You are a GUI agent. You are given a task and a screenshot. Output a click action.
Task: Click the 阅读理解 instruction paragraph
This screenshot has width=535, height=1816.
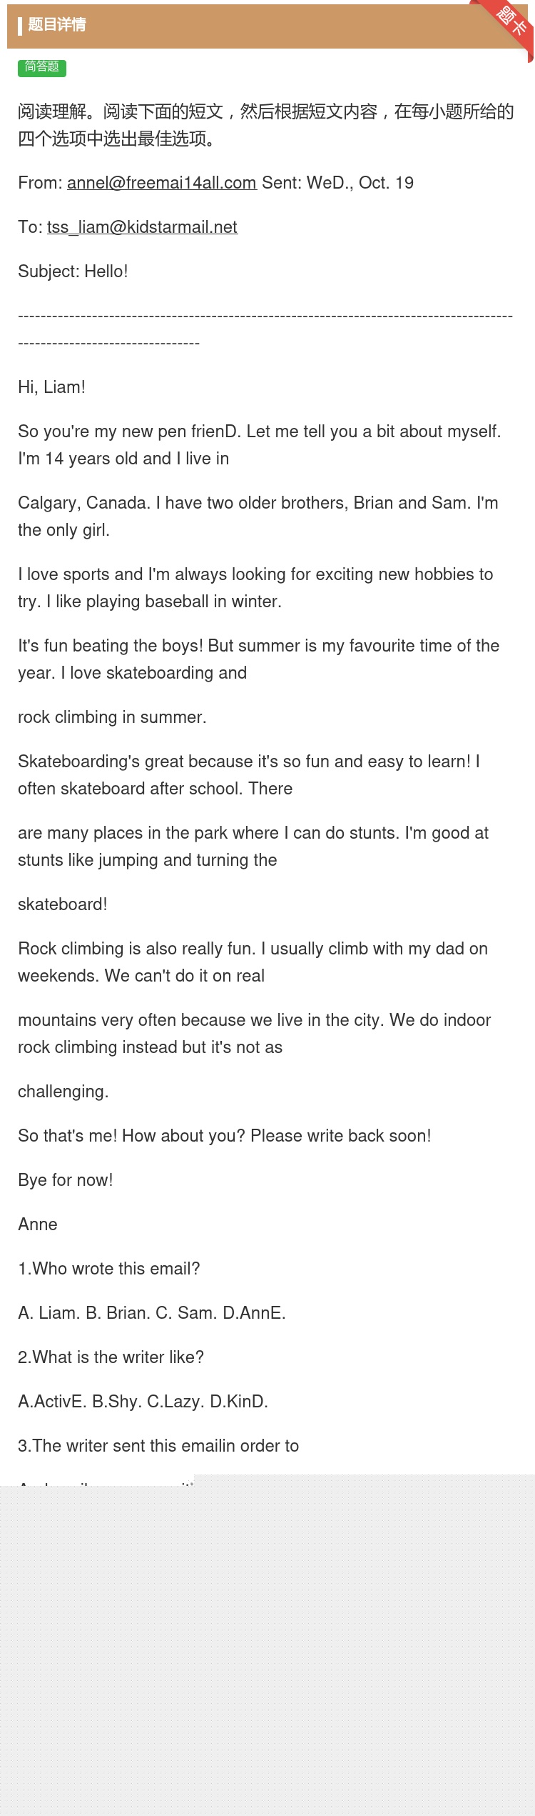click(x=266, y=125)
